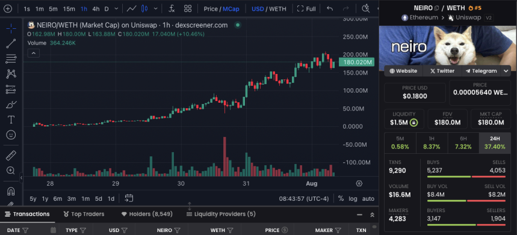Select the 5d date range
Image resolution: width=517 pixels, height=235 pixels.
pyautogui.click(x=99, y=198)
